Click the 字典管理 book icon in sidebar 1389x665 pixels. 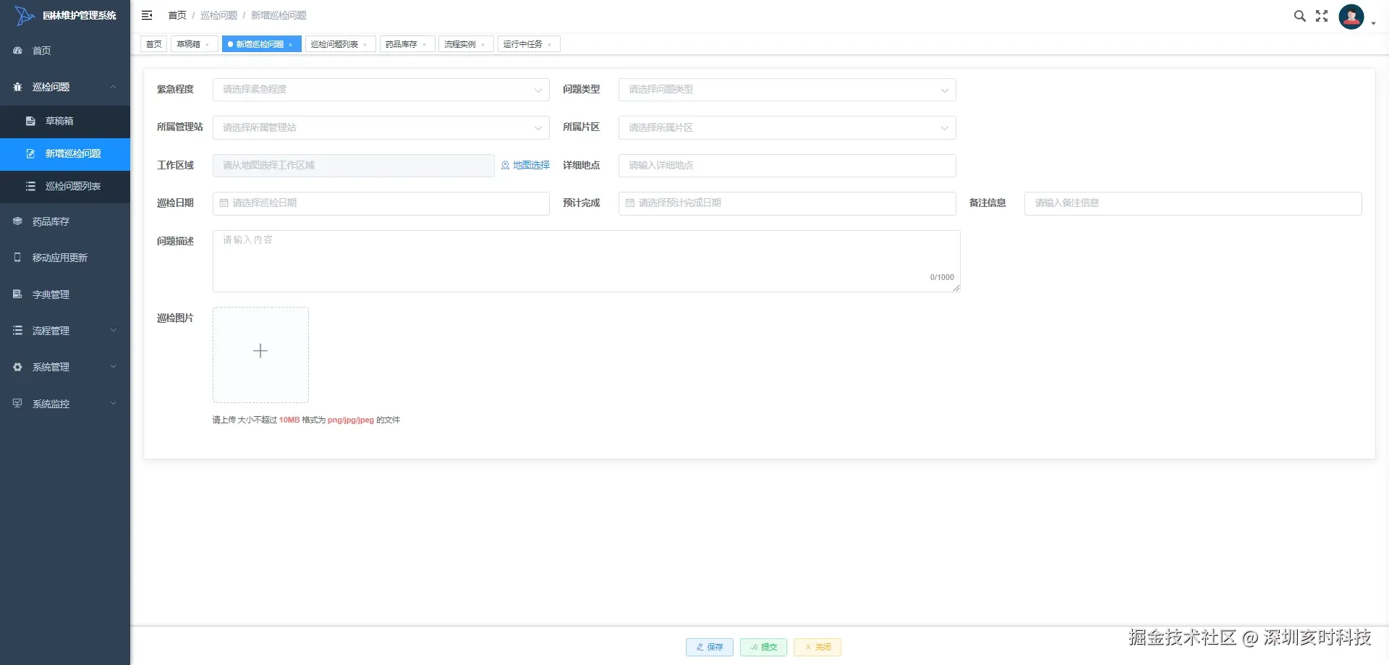click(17, 295)
